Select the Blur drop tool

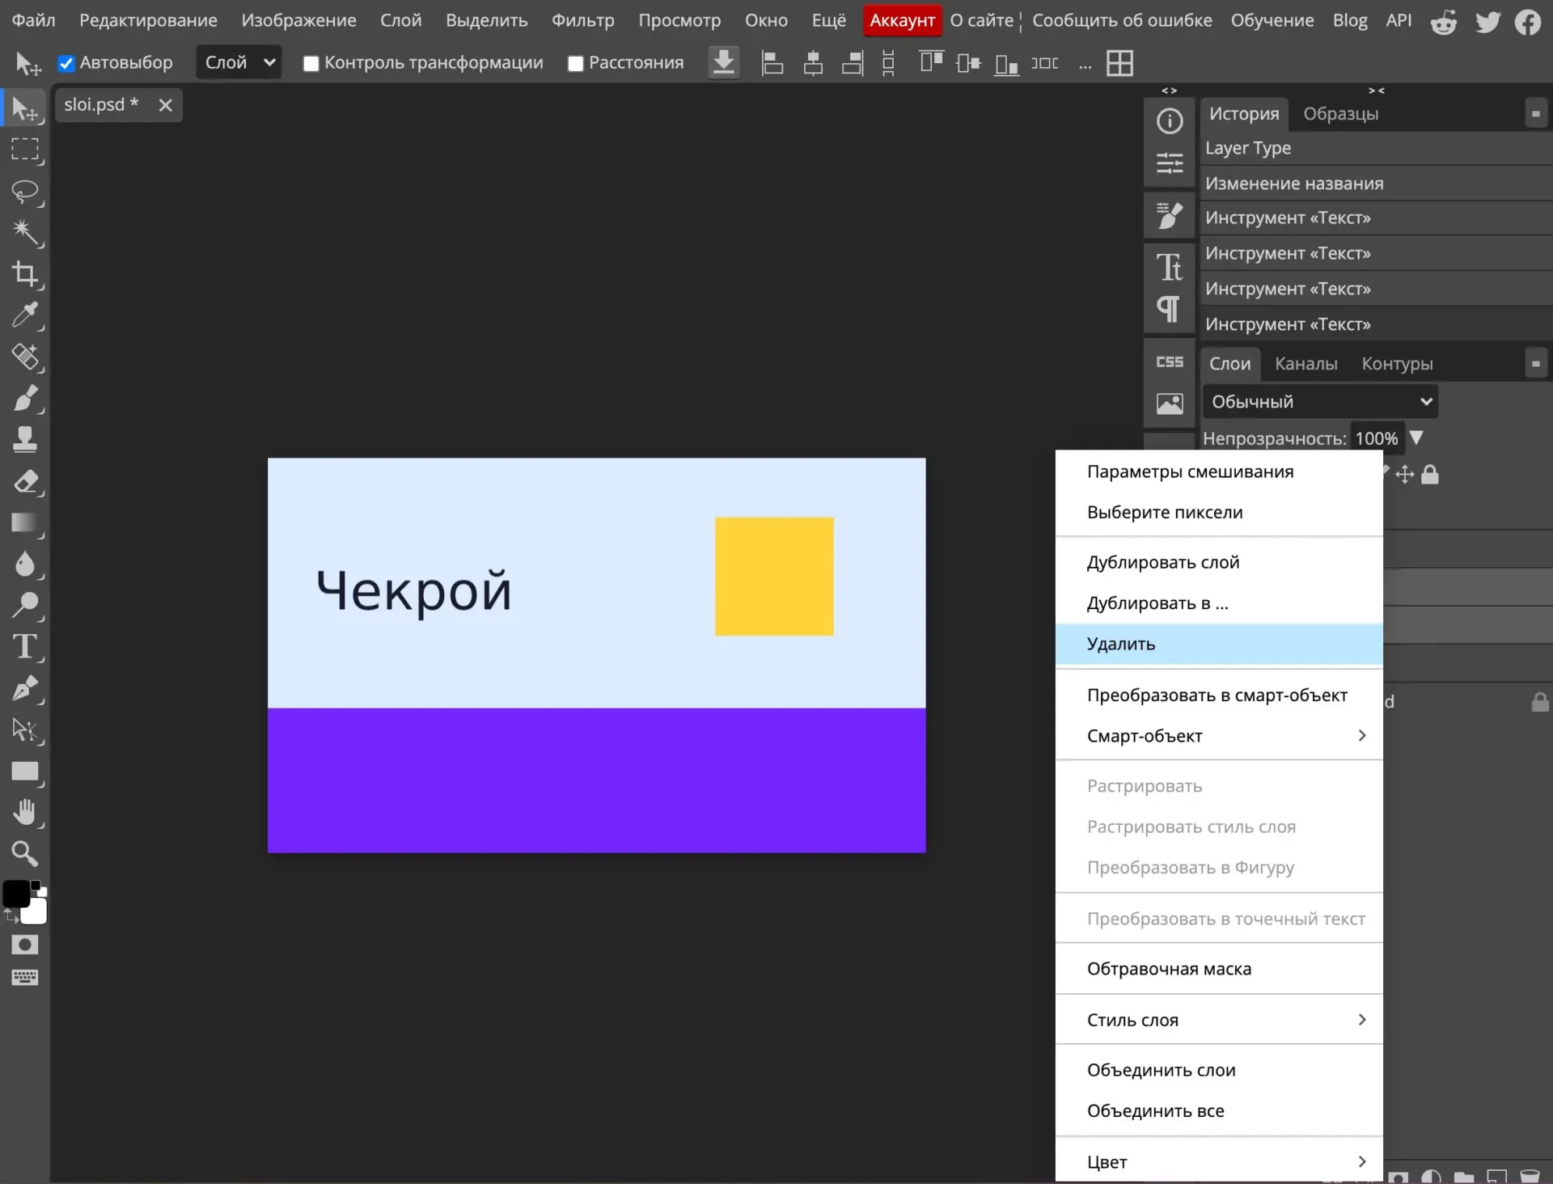[25, 564]
